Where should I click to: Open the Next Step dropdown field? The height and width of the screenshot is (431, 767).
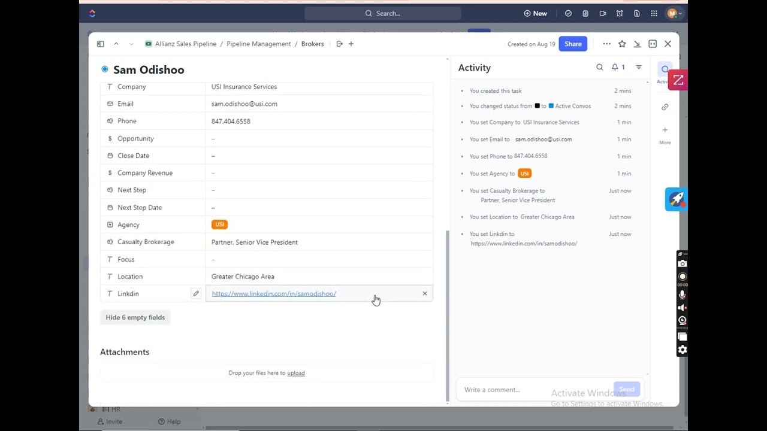click(319, 190)
